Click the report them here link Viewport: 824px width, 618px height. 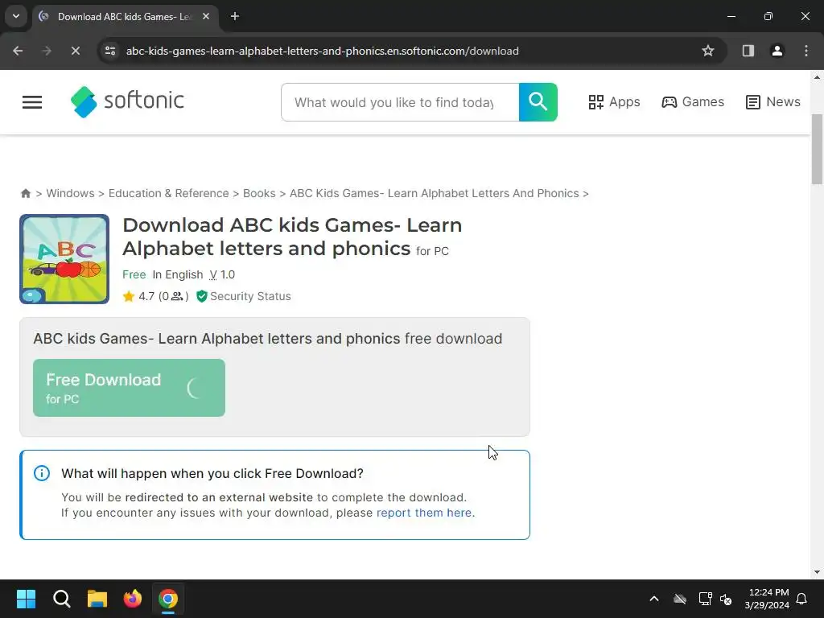point(424,513)
